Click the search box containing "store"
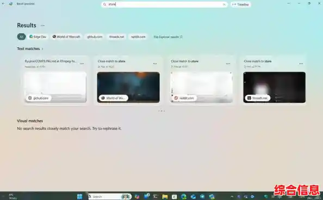The width and height of the screenshot is (323, 200). point(164,4)
